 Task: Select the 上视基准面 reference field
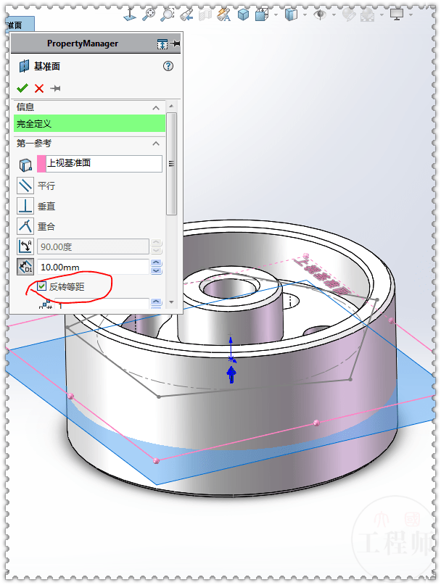tap(104, 163)
